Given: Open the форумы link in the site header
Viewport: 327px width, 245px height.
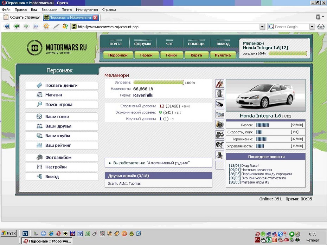Looking at the screenshot, I should (x=143, y=44).
